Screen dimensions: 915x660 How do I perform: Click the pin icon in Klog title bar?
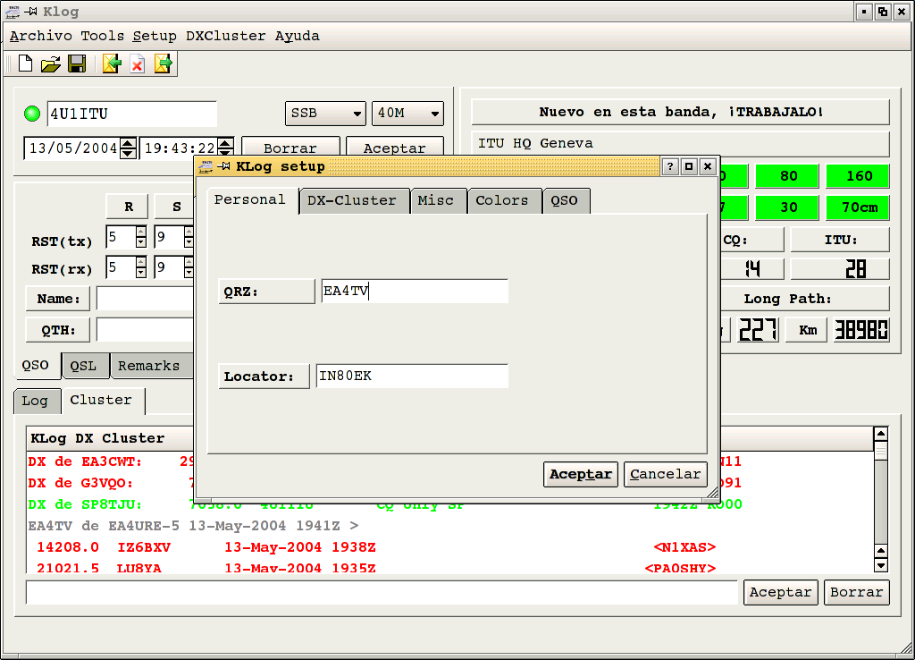click(x=31, y=11)
